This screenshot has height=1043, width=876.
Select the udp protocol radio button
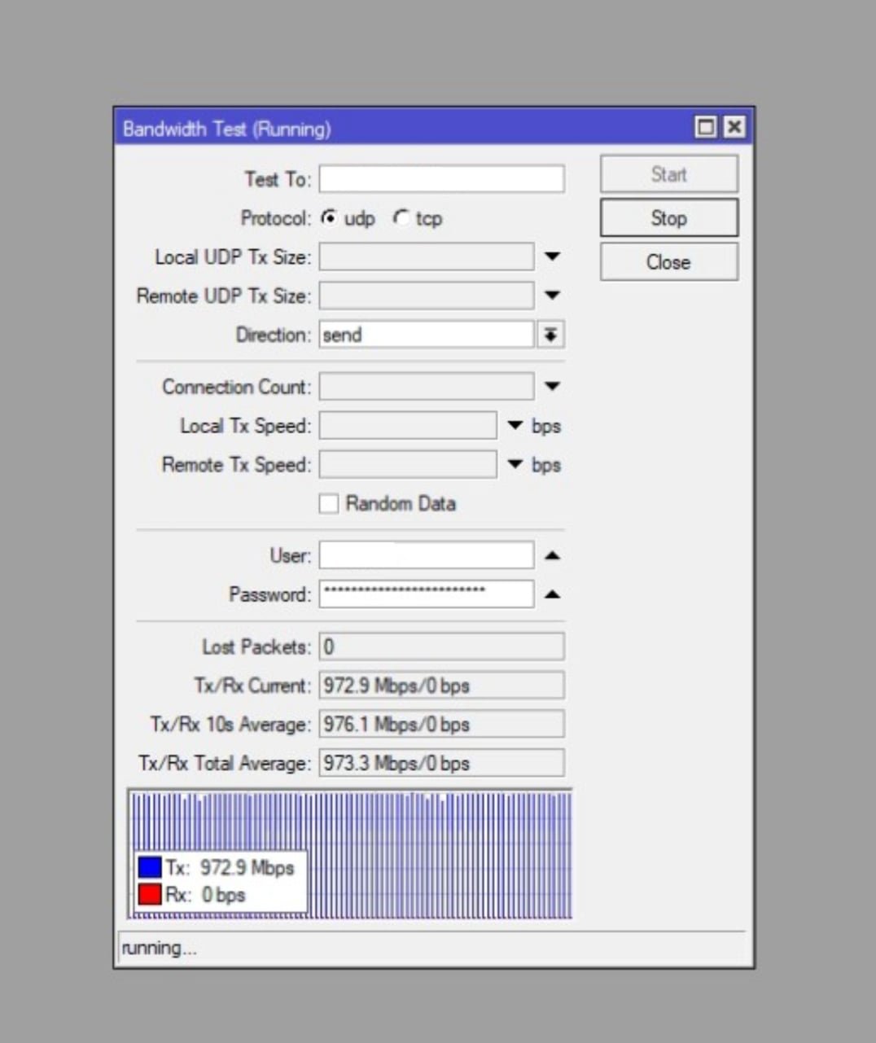[329, 218]
